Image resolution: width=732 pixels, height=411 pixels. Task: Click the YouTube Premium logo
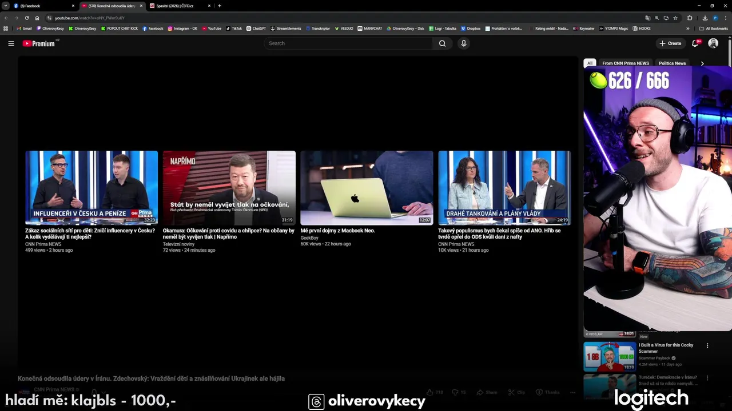pos(40,43)
